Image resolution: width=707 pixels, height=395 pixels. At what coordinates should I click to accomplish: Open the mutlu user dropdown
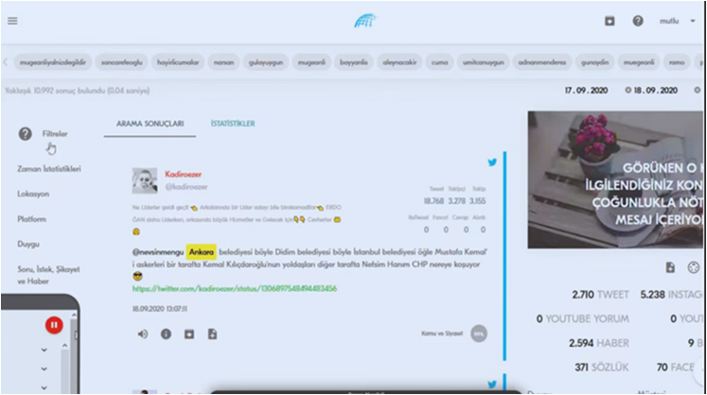pos(678,21)
